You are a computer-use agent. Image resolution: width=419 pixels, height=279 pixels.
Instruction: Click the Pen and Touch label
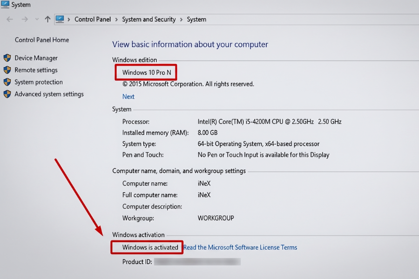[143, 155]
